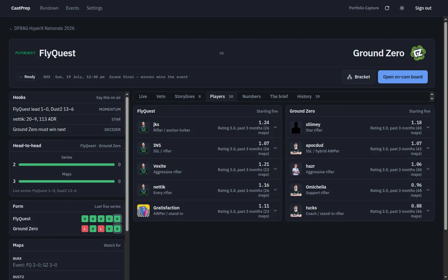This screenshot has height=280, width=448.
Task: Click nettik player avatar
Action: 143,190
